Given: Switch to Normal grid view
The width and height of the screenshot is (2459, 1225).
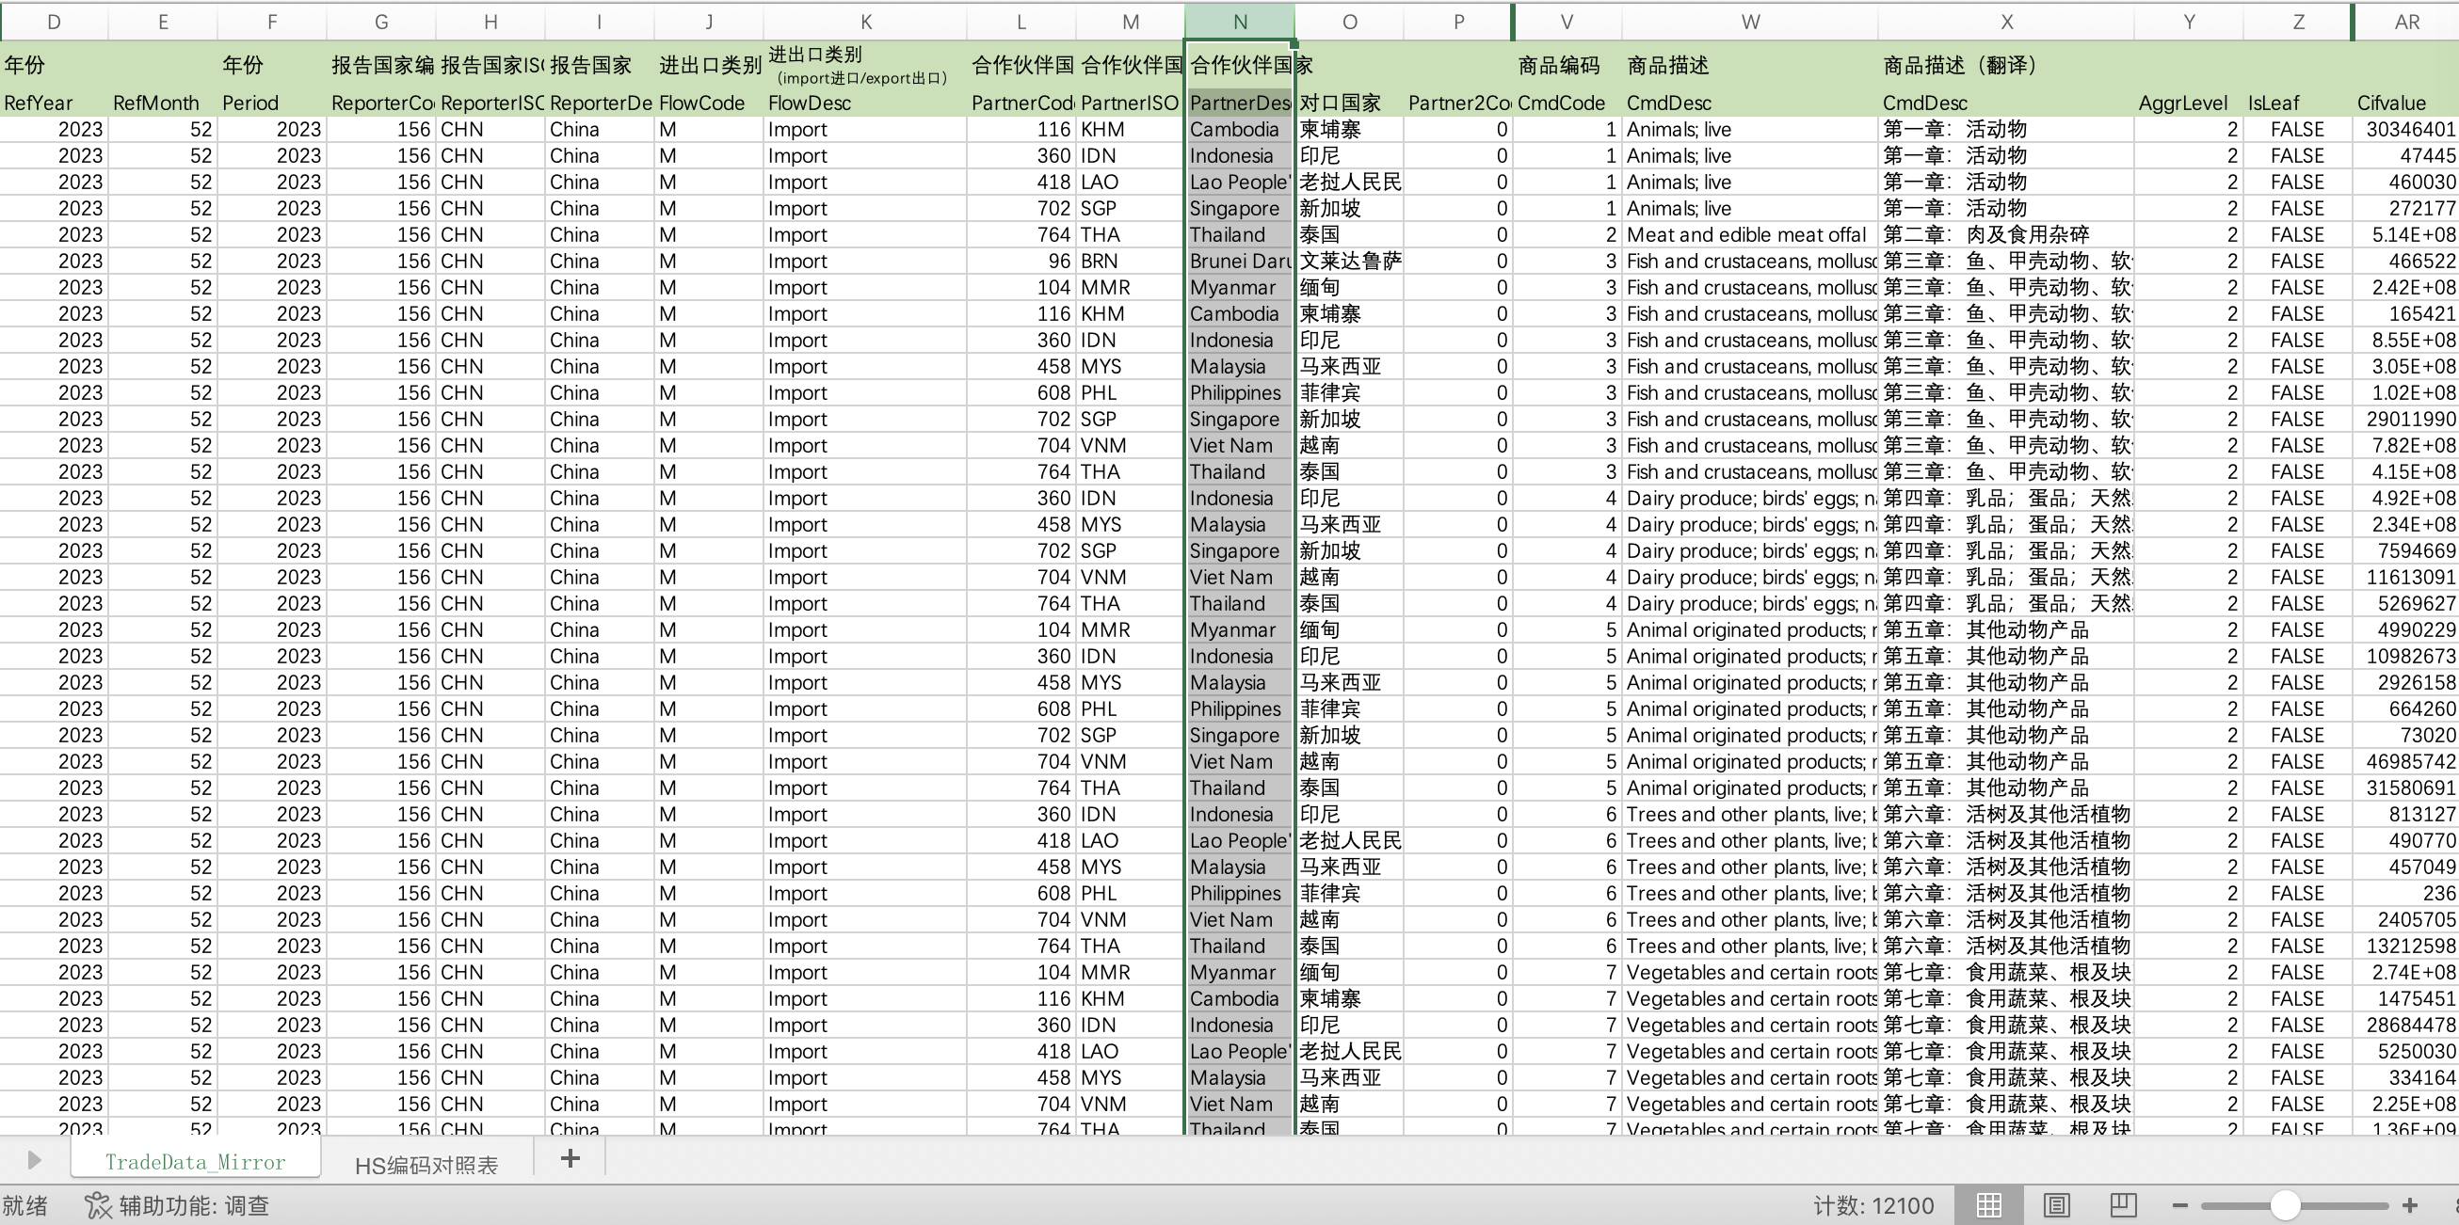Looking at the screenshot, I should [x=1988, y=1205].
